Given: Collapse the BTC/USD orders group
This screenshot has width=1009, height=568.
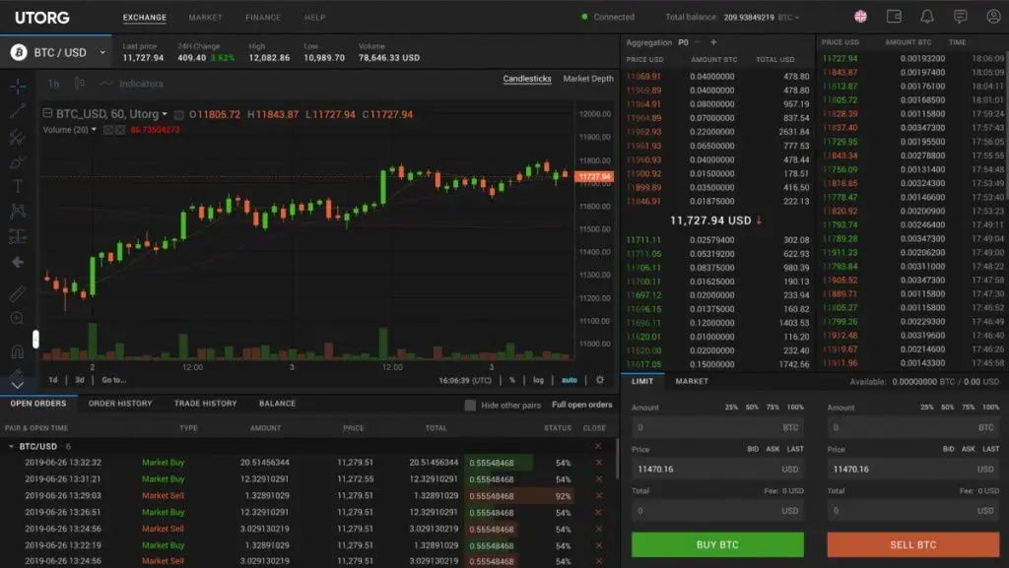Looking at the screenshot, I should (11, 446).
